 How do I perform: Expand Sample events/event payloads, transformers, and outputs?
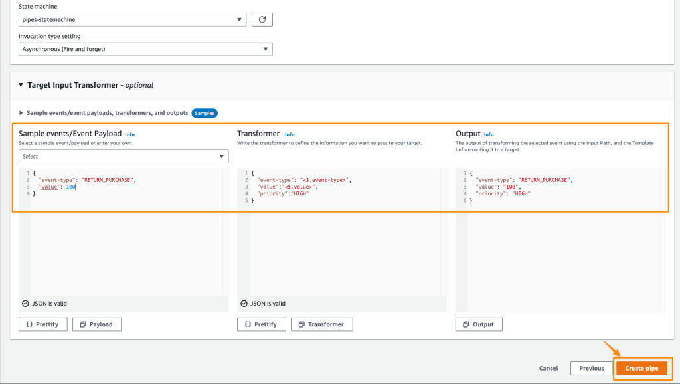[21, 113]
